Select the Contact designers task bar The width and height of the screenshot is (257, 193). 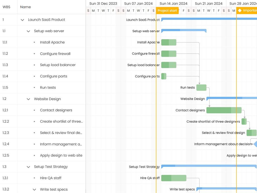click(224, 110)
